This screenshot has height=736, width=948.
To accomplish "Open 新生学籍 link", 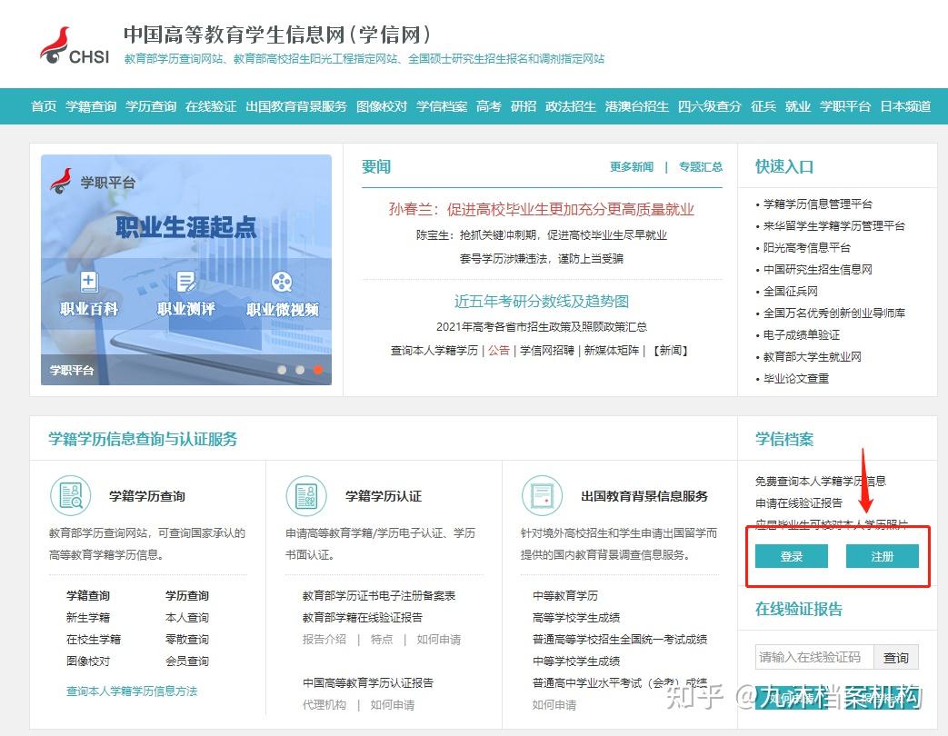I will tap(88, 618).
